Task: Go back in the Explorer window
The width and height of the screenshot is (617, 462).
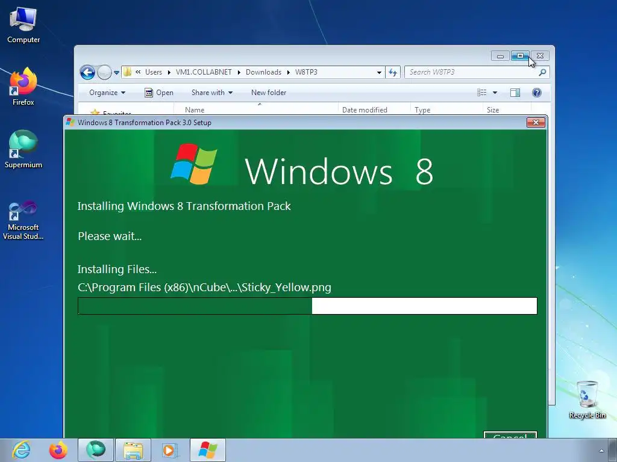Action: 87,72
